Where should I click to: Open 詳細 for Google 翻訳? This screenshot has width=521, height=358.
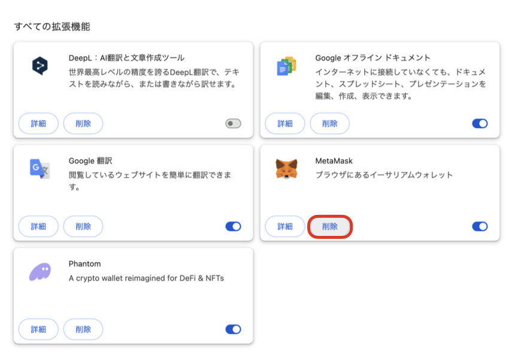pos(38,226)
